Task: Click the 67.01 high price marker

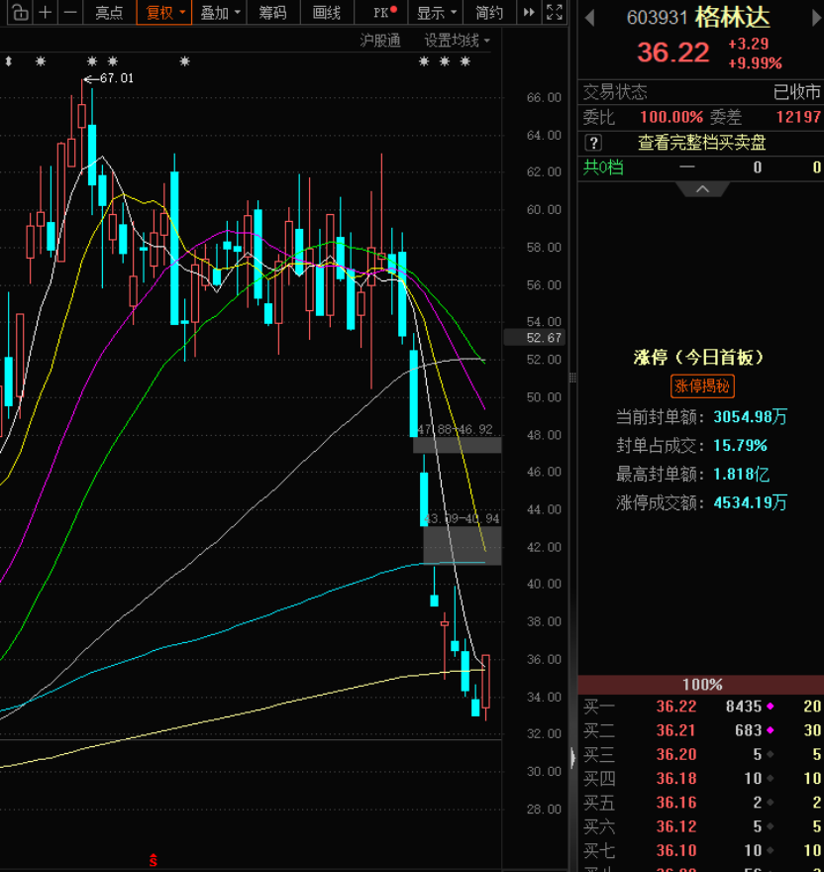Action: click(109, 78)
